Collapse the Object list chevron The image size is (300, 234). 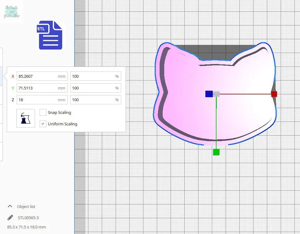click(10, 206)
